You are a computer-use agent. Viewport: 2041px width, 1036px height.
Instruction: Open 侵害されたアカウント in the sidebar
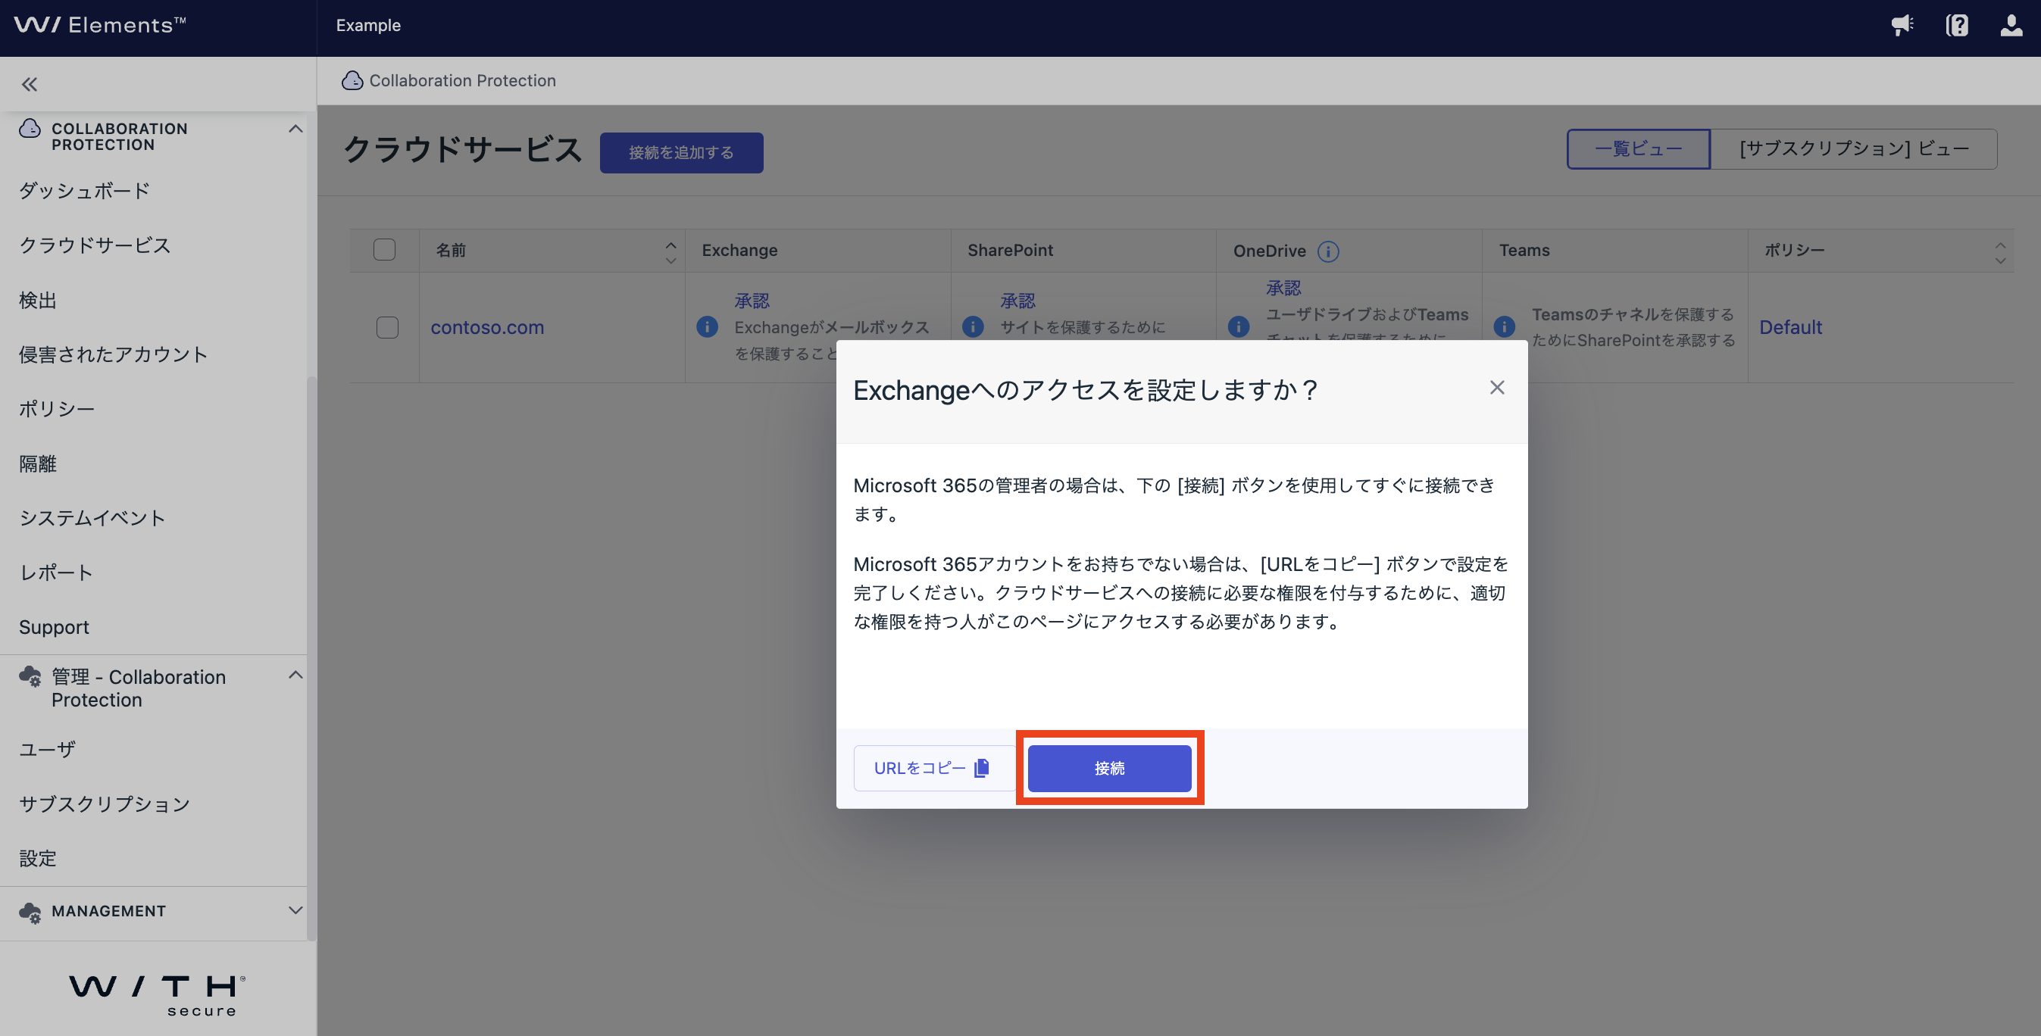click(114, 354)
